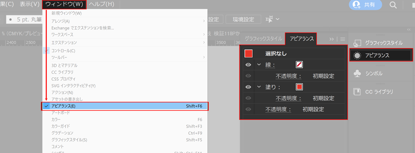The height and width of the screenshot is (153, 415).
Task: Choose アクション(N) menu item
Action: pos(124,93)
